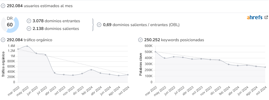This screenshot has width=269, height=100.
Task: Select '0,69 dominios salientes / entrantes (OBL)' text
Action: 141,25
